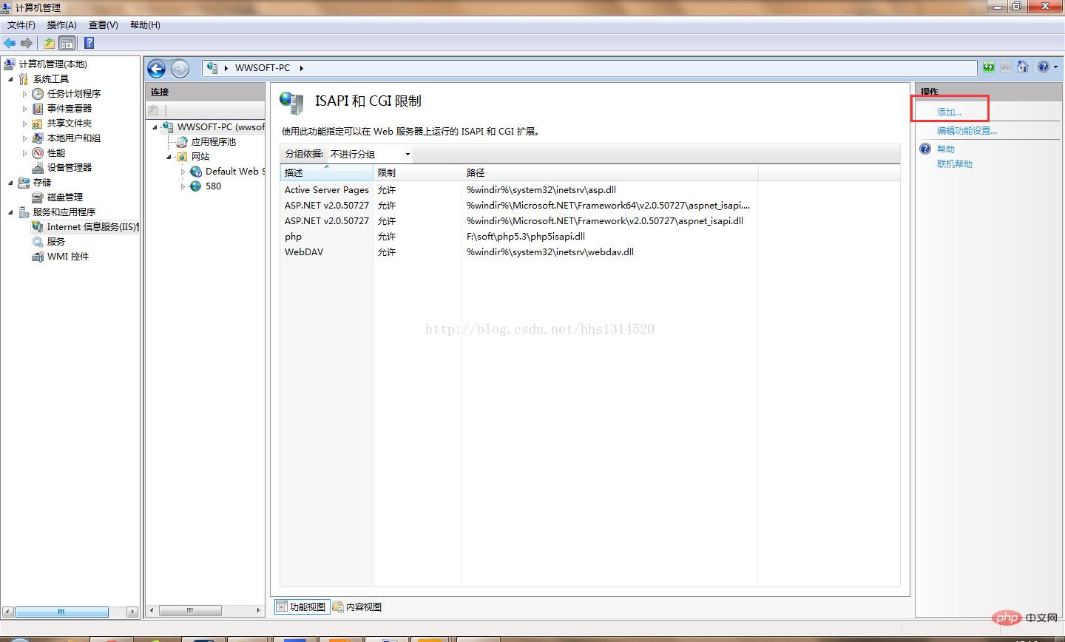Screen dimensions: 1065x642
Task: Click the up-one-level folder toolbar icon
Action: point(50,44)
